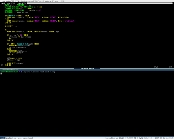
Task: Place cursor on 'NULLIFY(it)' line
Action: pos(11,26)
